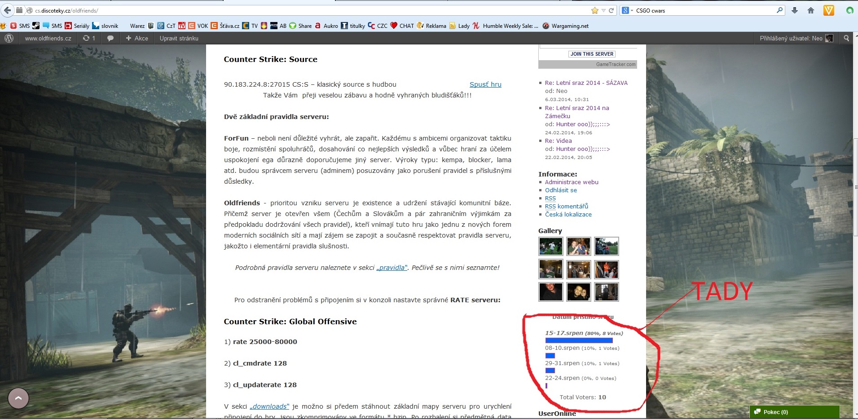
Task: Open the admin bar search magnifier
Action: (846, 38)
